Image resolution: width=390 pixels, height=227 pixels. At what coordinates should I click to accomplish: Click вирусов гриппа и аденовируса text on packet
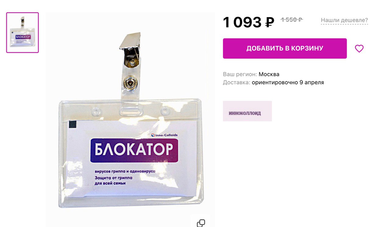coord(125,172)
